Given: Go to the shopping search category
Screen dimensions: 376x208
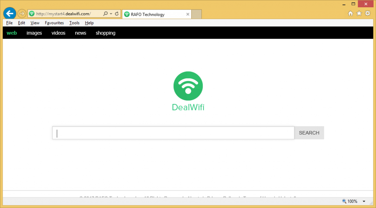Looking at the screenshot, I should tap(105, 33).
